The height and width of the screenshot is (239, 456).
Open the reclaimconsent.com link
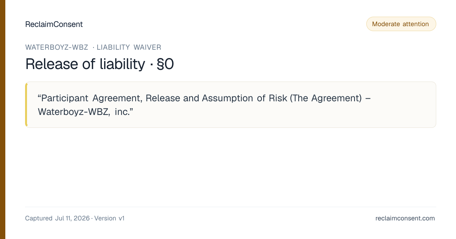[405, 218]
